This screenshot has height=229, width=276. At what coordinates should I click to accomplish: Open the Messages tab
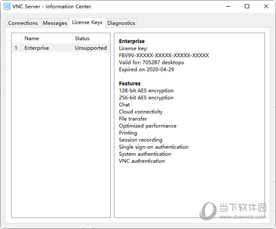tap(55, 23)
